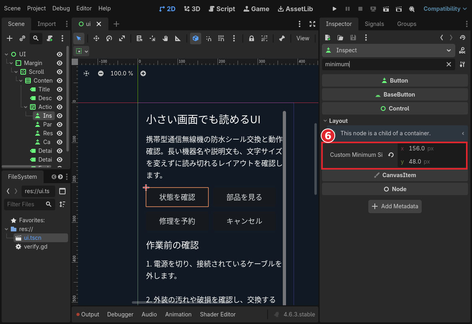The image size is (472, 324).
Task: Collapse the Margin node branch
Action: [12, 63]
